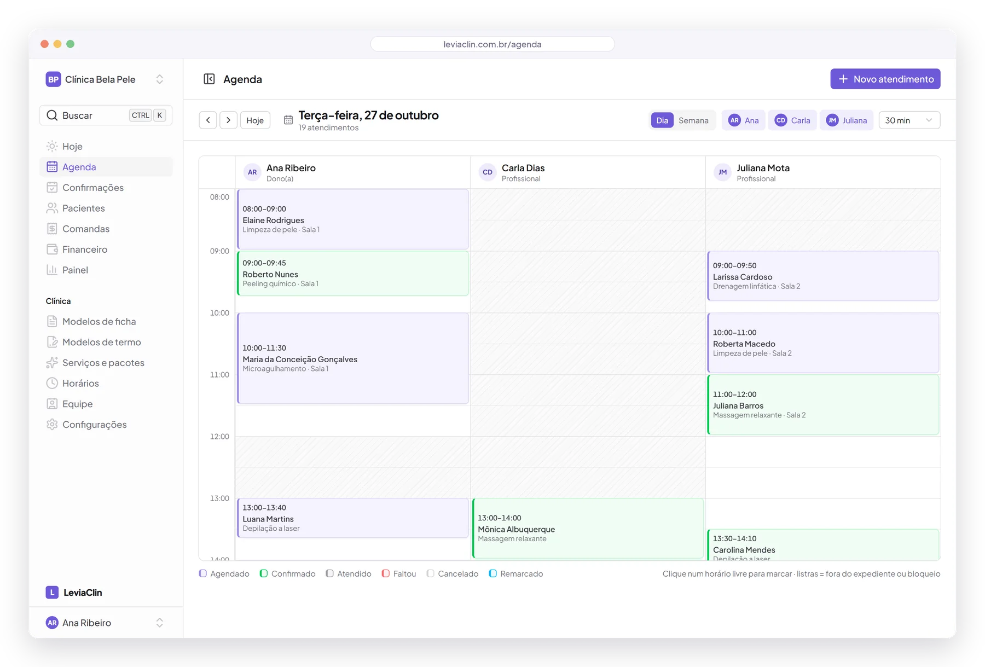The height and width of the screenshot is (667, 985).
Task: Expand the Clínica Bela Pele switcher
Action: coord(106,79)
